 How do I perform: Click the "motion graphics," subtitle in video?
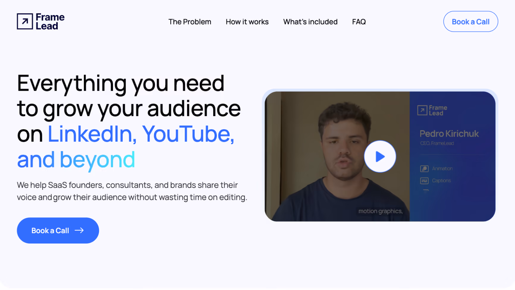(380, 211)
